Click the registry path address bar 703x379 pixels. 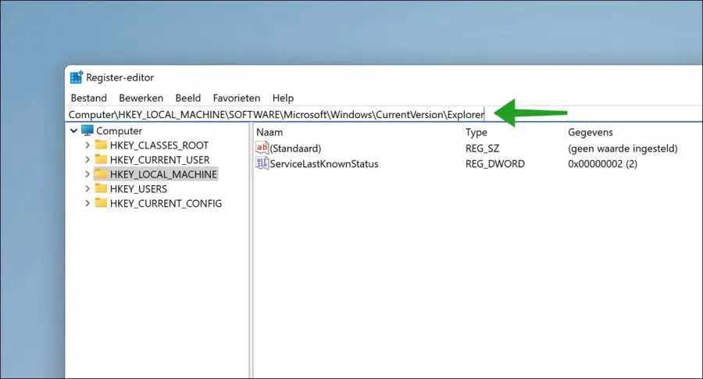[384, 114]
